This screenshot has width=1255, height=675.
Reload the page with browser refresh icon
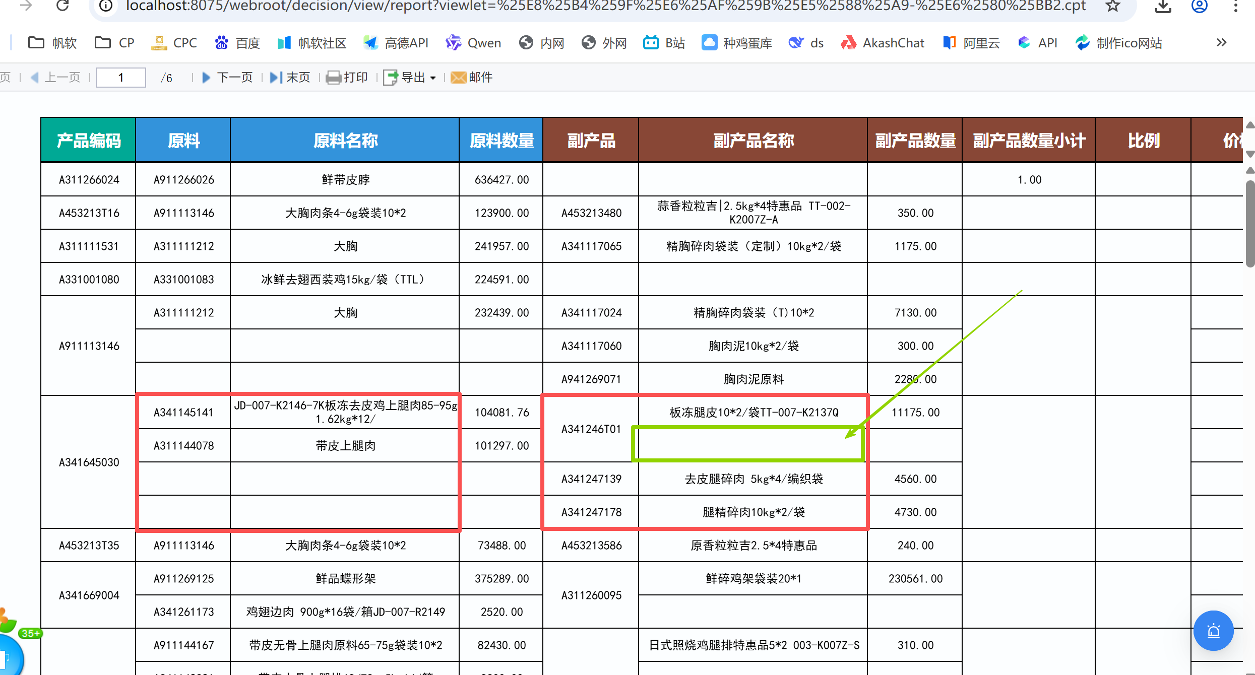(x=62, y=6)
